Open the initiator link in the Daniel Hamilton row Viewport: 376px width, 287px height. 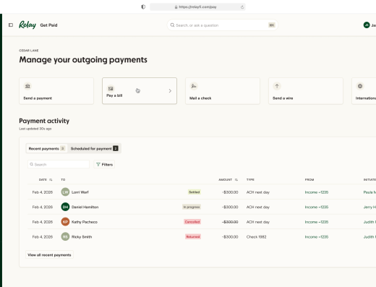click(x=369, y=207)
